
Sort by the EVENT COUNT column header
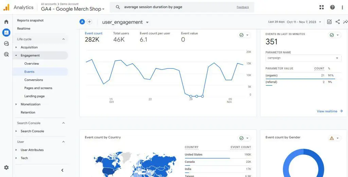coord(241,147)
